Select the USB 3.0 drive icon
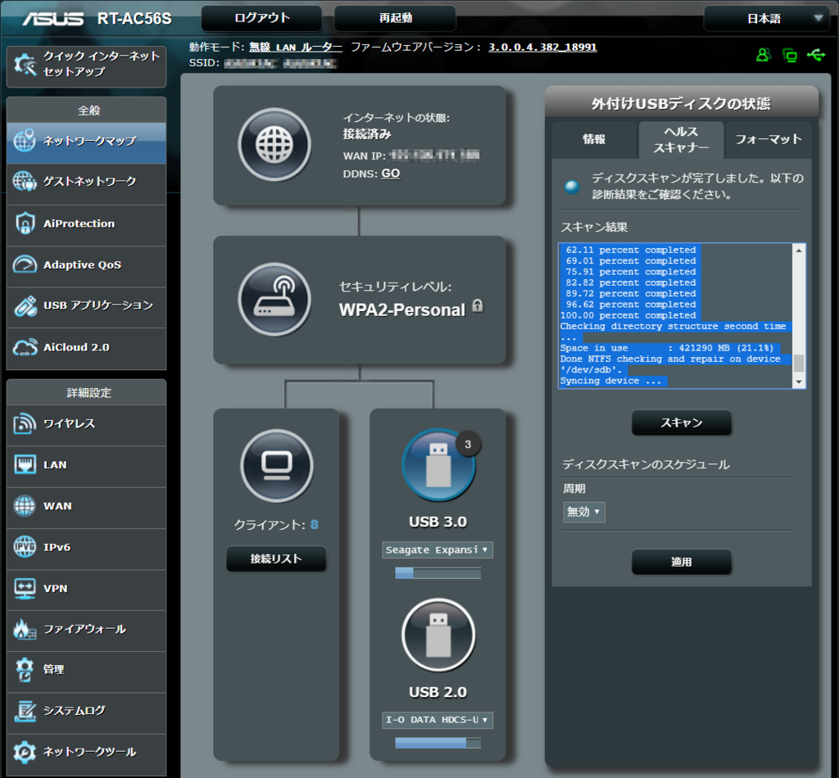 [438, 465]
